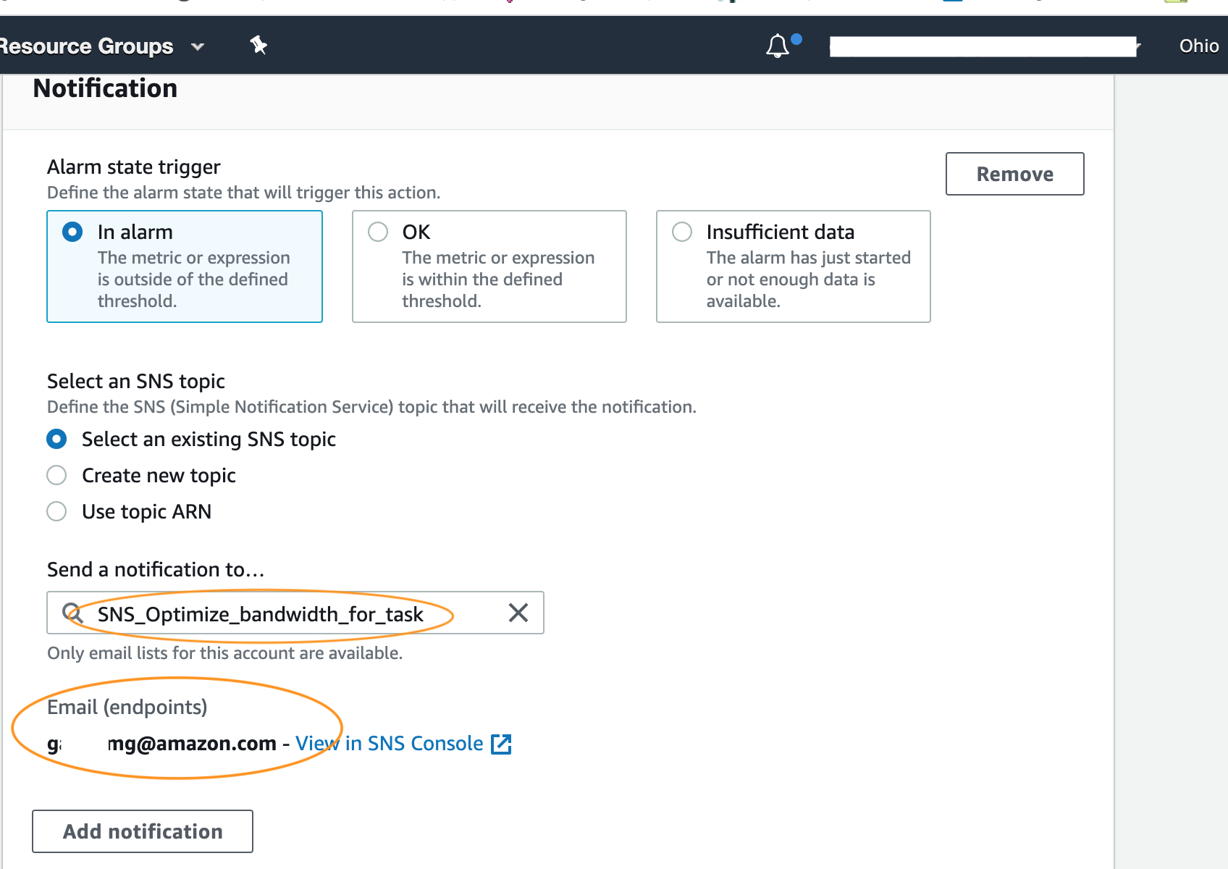The width and height of the screenshot is (1228, 869).
Task: Expand the Resource Groups dropdown
Action: (197, 46)
